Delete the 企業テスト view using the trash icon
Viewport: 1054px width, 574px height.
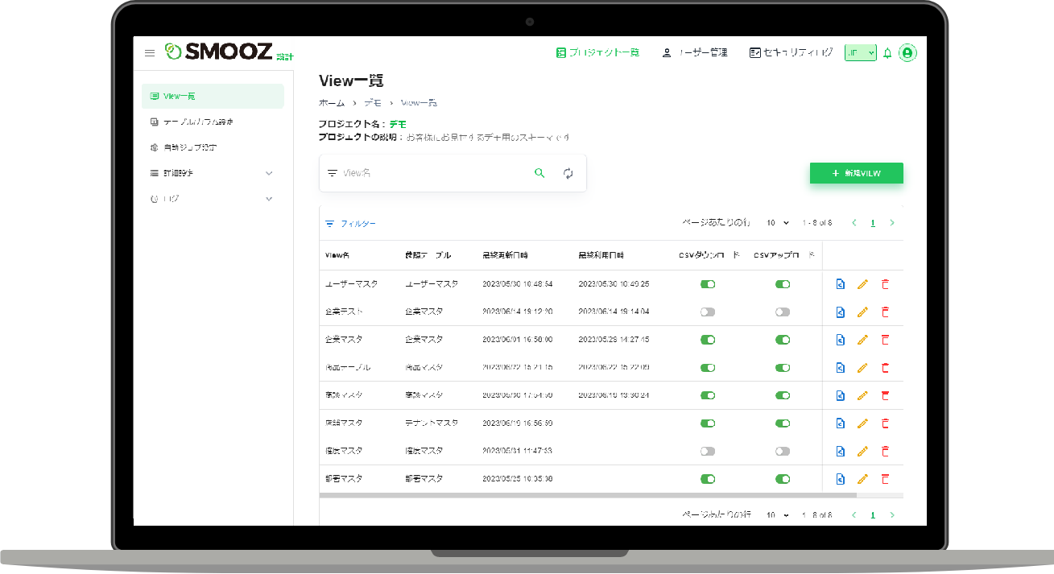(886, 312)
